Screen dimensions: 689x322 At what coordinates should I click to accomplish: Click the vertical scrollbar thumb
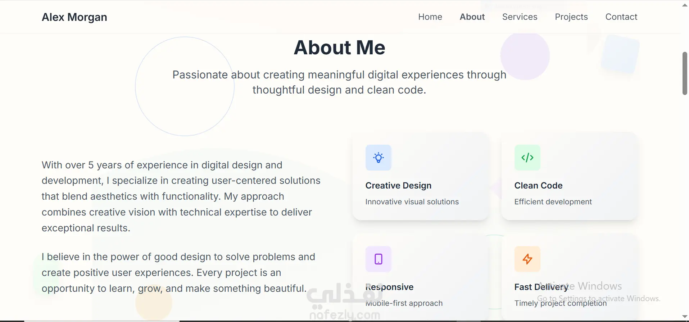[685, 73]
